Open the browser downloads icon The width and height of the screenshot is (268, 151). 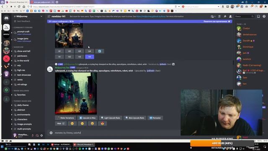223,7
